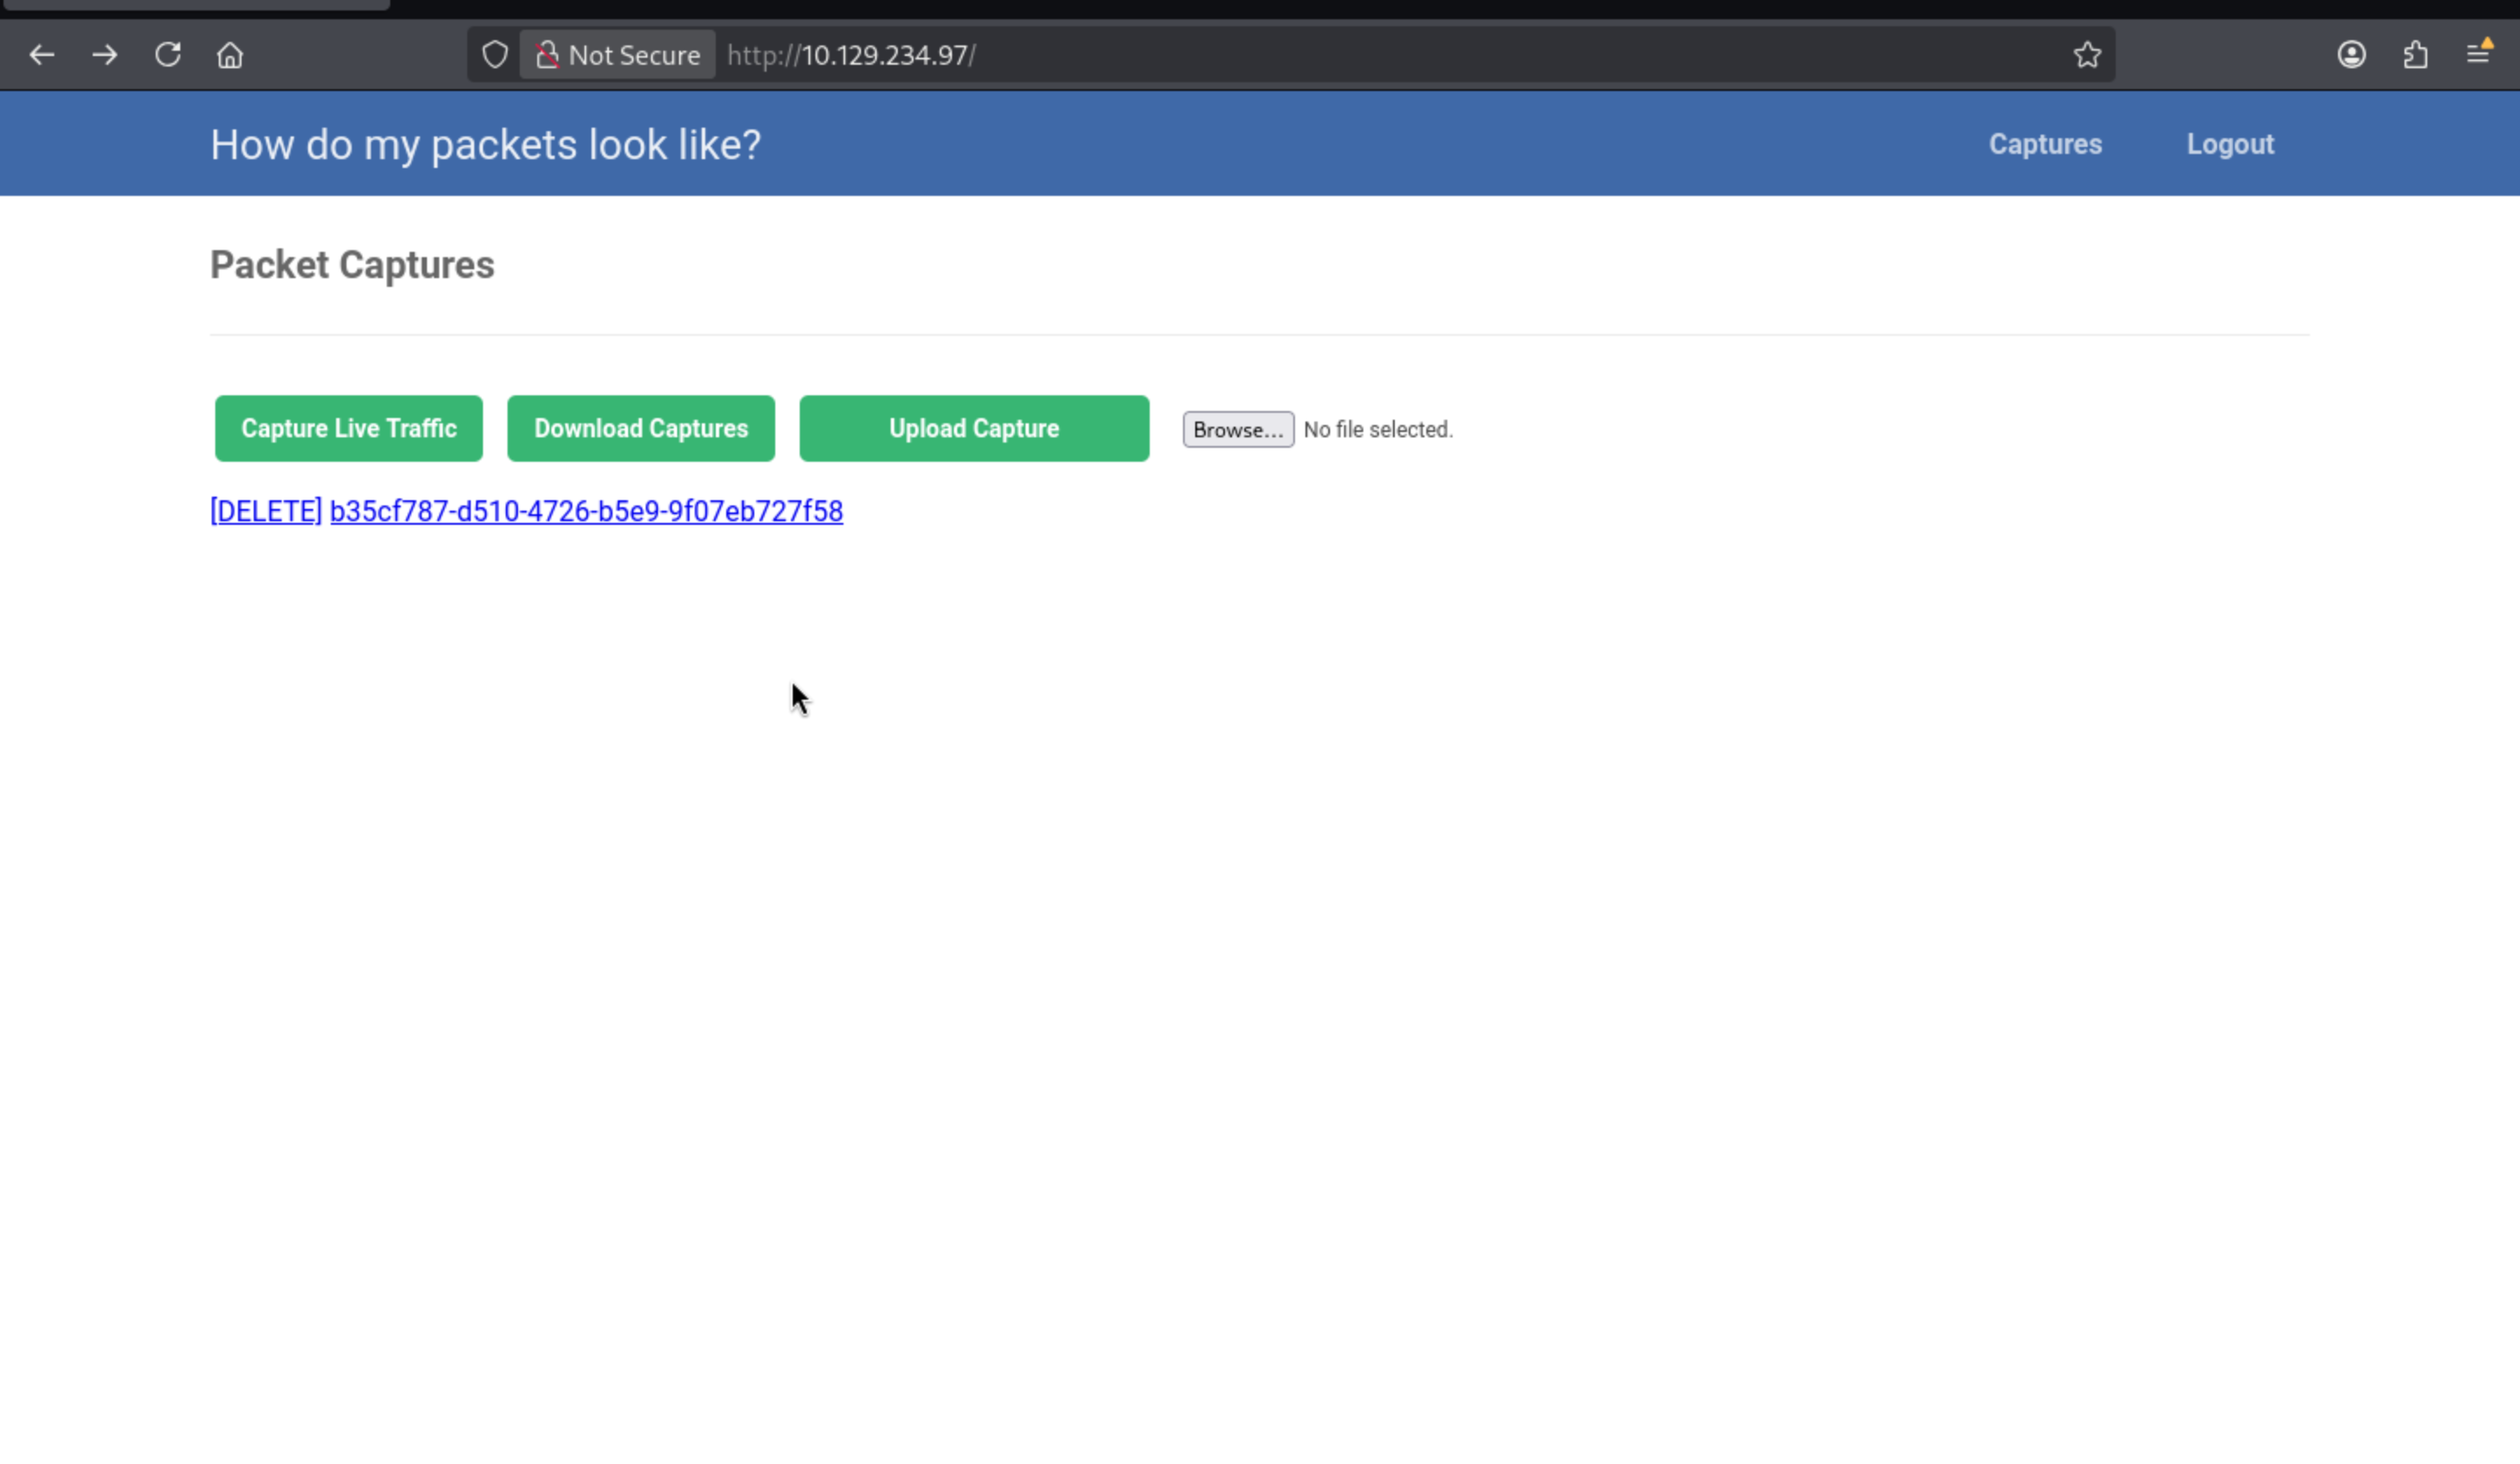Open the Captures navigation item
2520x1464 pixels.
[2045, 144]
